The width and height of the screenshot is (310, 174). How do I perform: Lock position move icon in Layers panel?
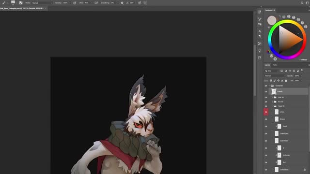[279, 81]
